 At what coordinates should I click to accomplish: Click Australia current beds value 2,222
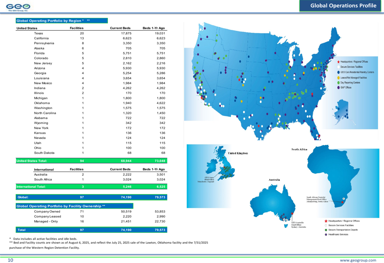coord(127,174)
